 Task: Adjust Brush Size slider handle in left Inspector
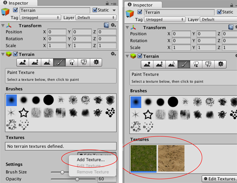click(62, 172)
